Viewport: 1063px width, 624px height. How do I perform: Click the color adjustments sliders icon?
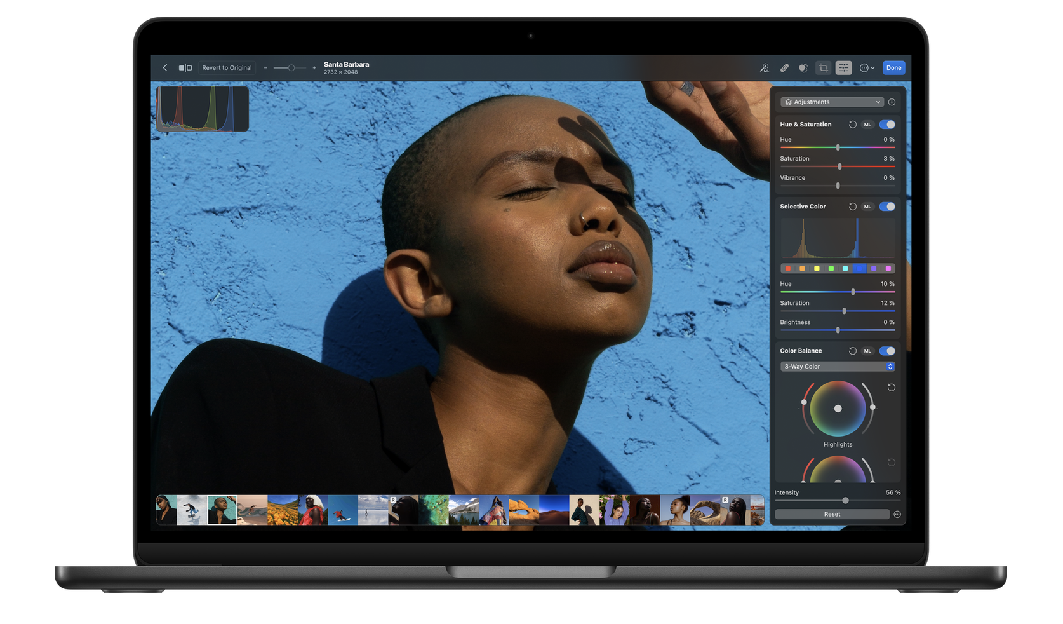843,68
